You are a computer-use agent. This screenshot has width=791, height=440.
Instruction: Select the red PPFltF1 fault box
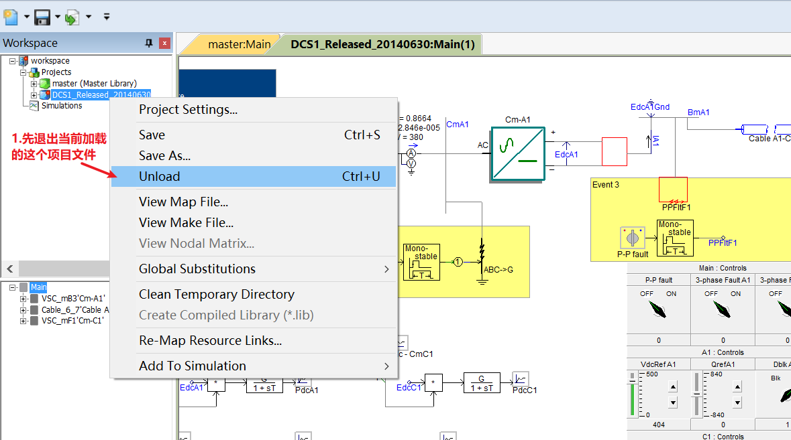673,190
